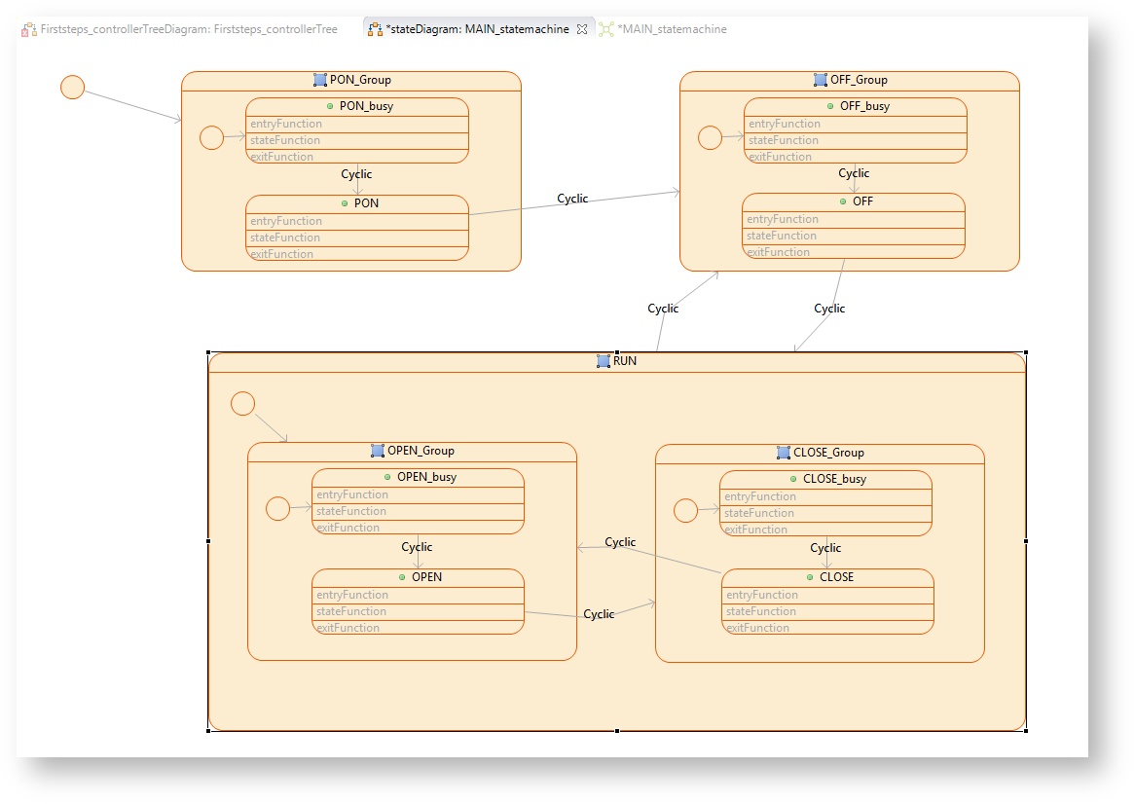The width and height of the screenshot is (1135, 804).
Task: Click stateFunction in the OPEN state
Action: tap(352, 611)
